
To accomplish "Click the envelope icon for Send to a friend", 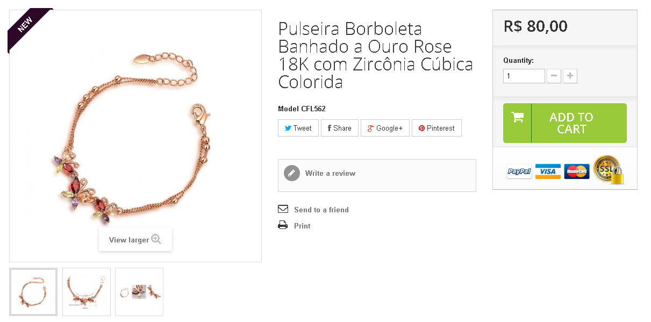I will tap(283, 209).
